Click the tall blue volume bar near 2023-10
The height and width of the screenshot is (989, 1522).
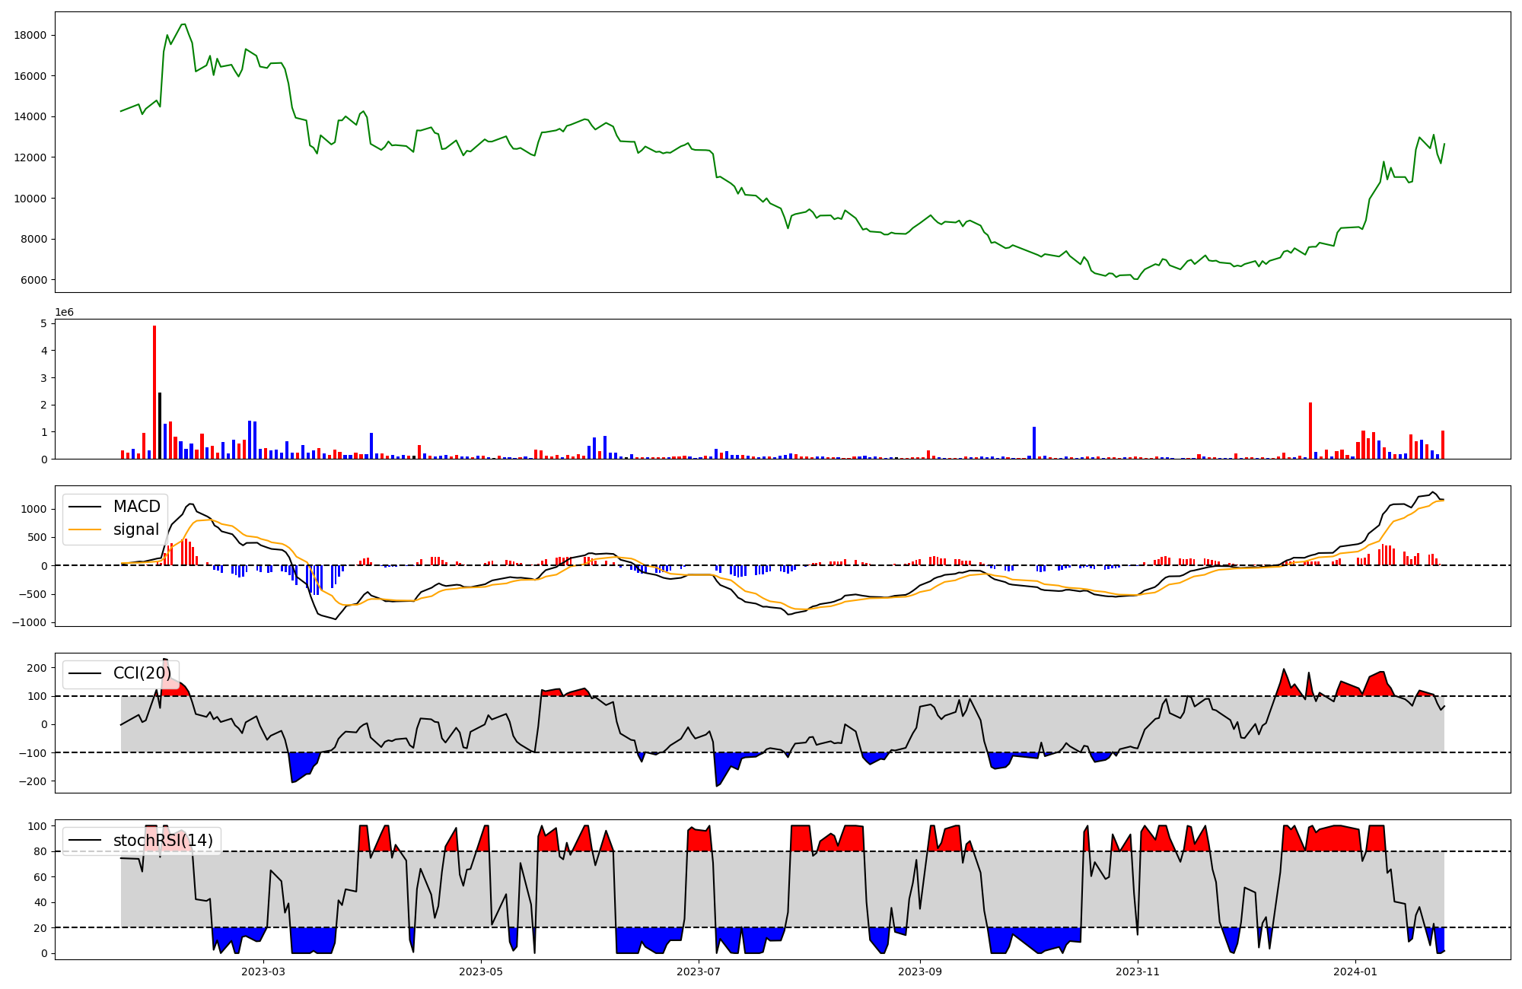click(1034, 443)
